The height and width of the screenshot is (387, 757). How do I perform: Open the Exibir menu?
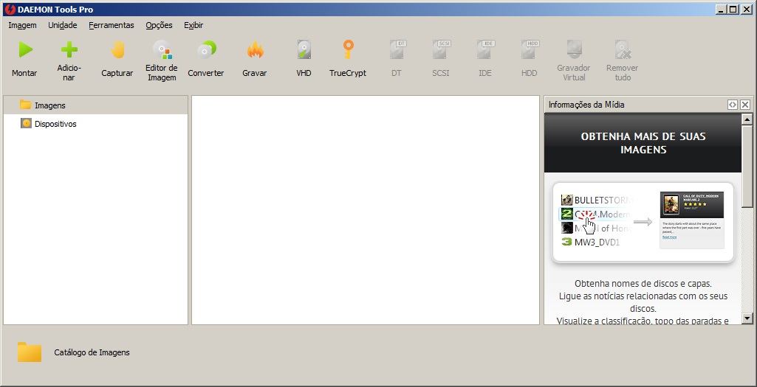pyautogui.click(x=193, y=25)
